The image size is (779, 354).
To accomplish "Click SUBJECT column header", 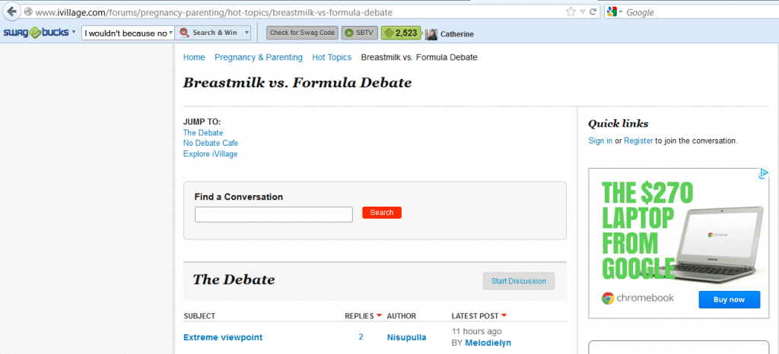I will (199, 316).
